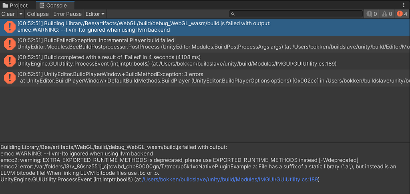410x194 pixels.
Task: Open the Editor dropdown
Action: click(95, 14)
